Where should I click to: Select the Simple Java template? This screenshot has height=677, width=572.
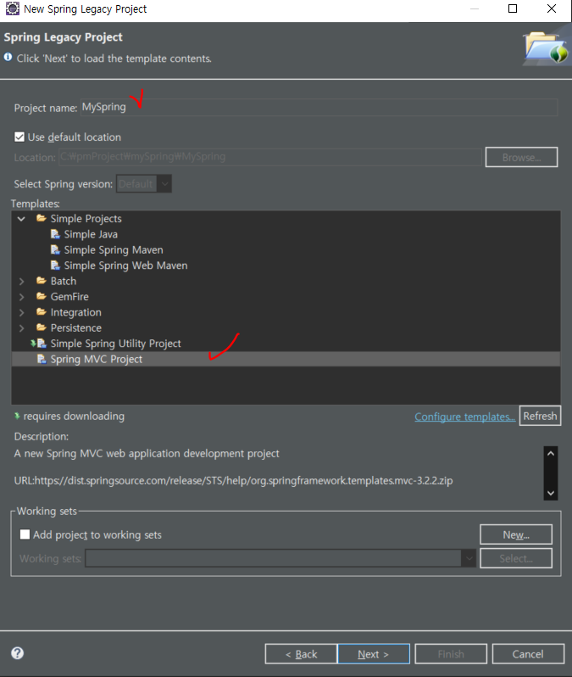pyautogui.click(x=91, y=234)
